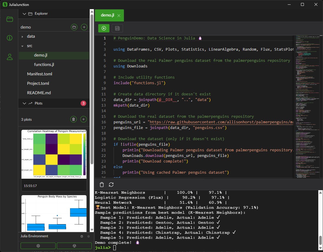Down arrow of the terminal scrollbar

click(320, 248)
